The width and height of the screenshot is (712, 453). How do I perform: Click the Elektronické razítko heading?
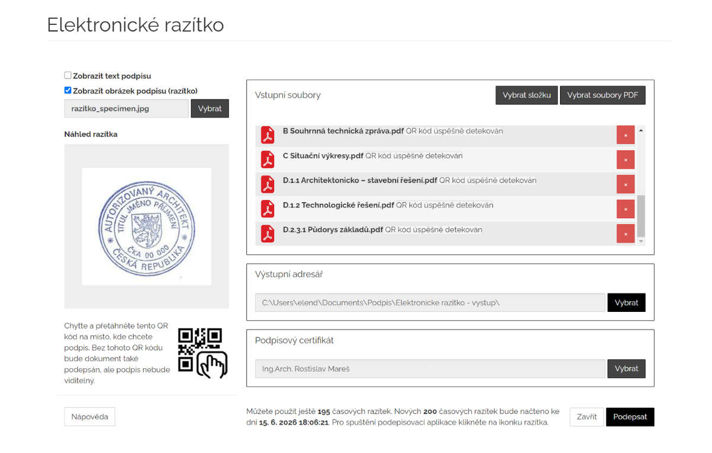[135, 24]
